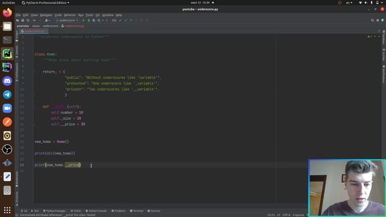Viewport: 386px width, 217px height.
Task: Open the Run tool window tab
Action: (35, 211)
